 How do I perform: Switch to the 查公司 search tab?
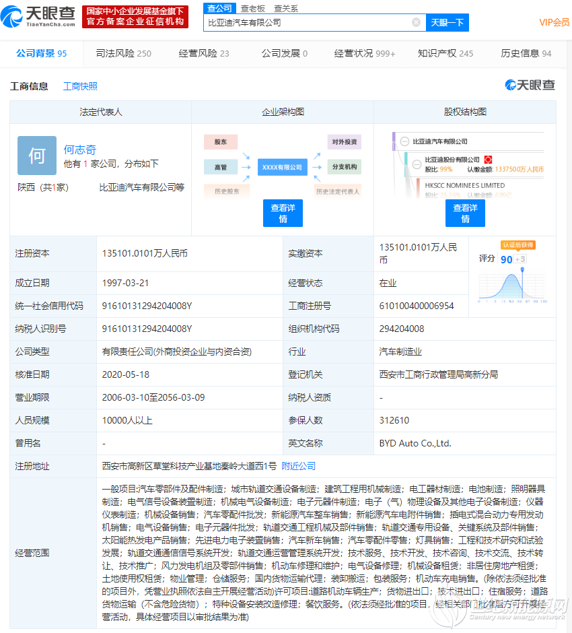[x=219, y=9]
